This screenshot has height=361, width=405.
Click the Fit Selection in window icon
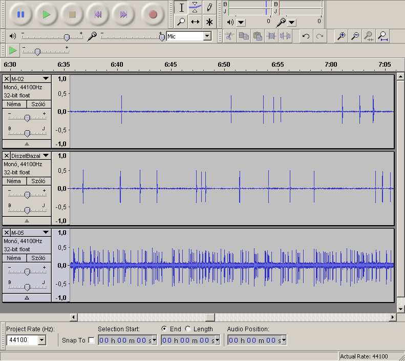pos(369,36)
